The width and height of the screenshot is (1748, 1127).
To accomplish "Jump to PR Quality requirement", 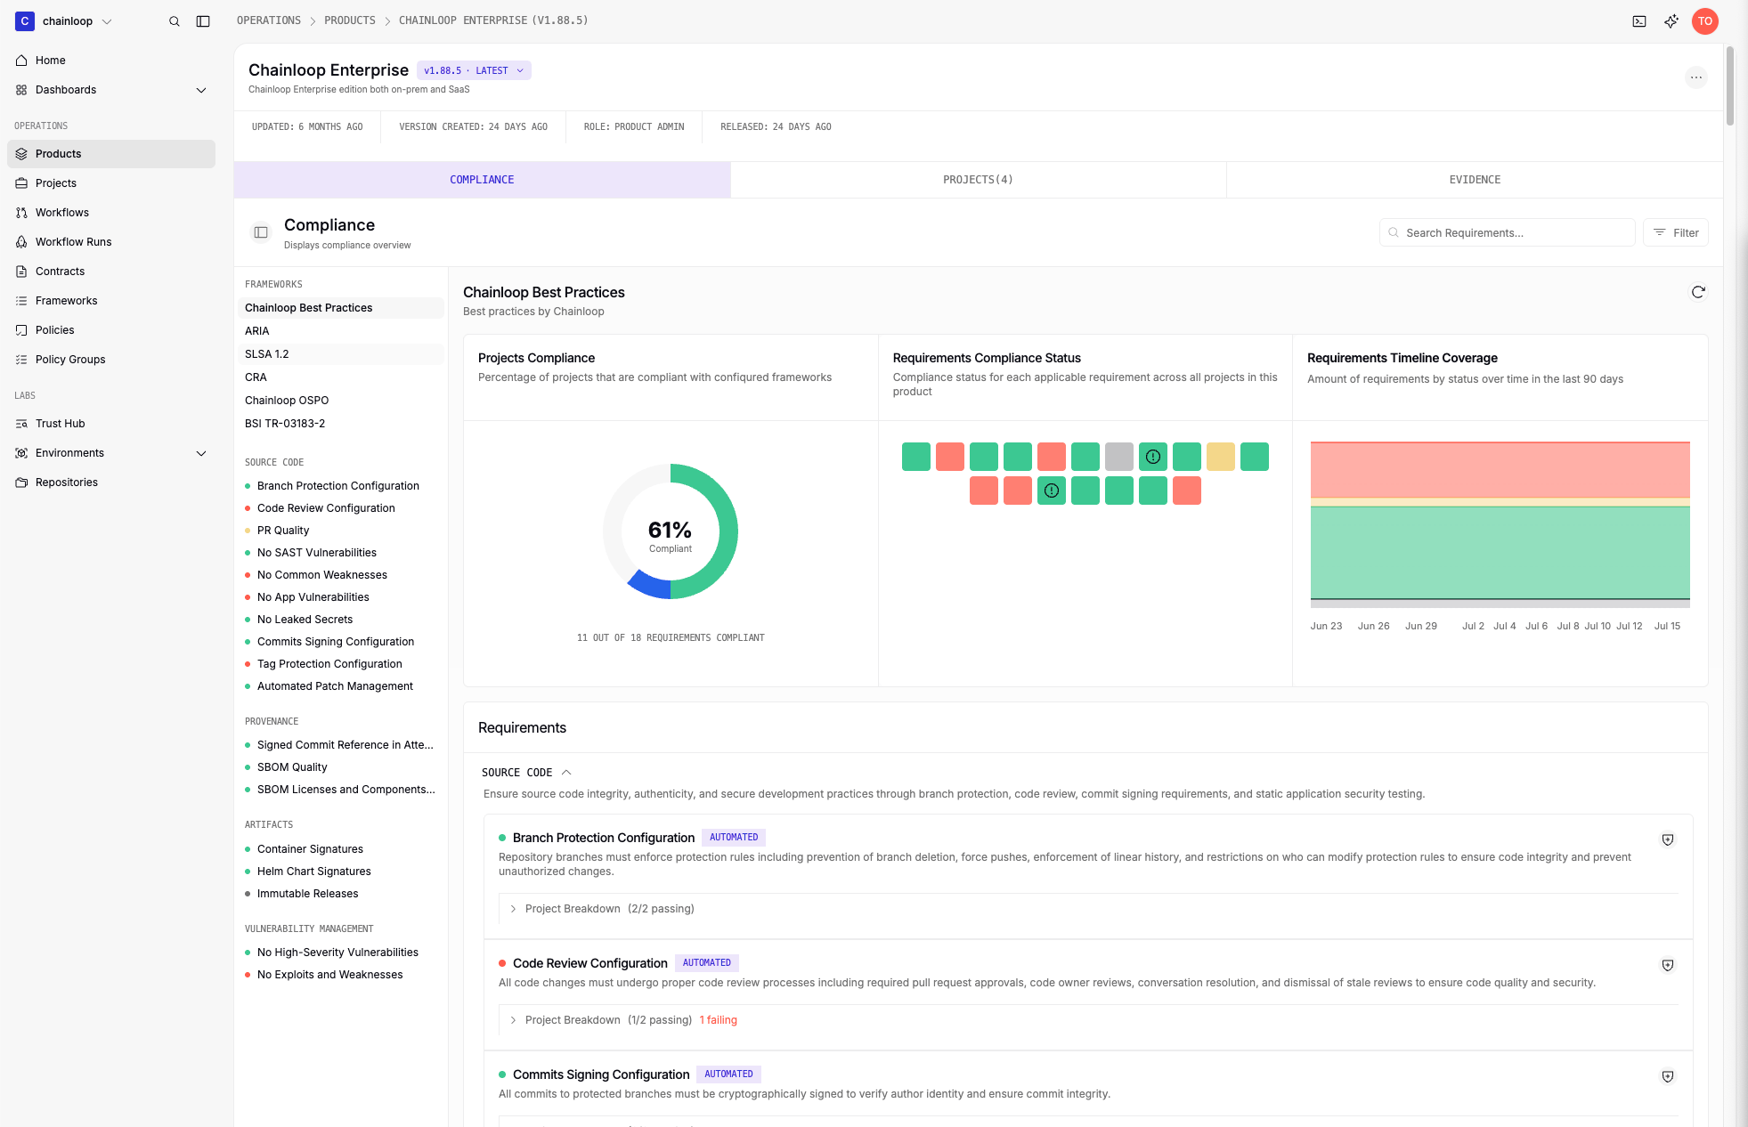I will [x=283, y=531].
